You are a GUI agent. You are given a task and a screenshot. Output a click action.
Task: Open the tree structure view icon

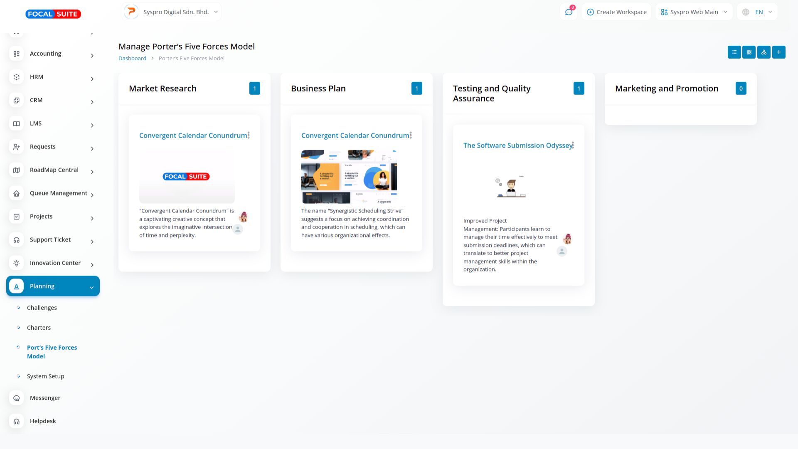pos(764,52)
